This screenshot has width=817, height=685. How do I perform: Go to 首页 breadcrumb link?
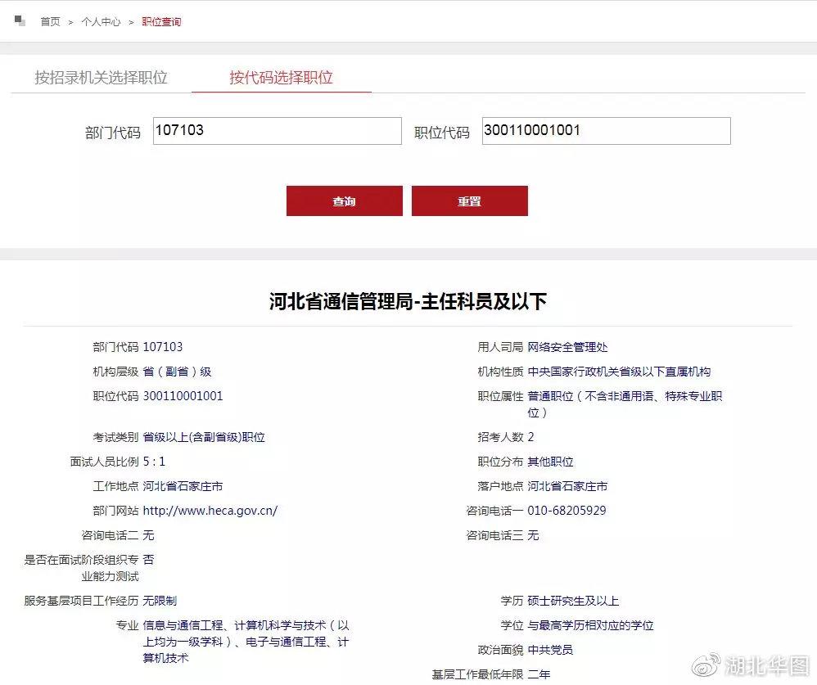[x=51, y=22]
